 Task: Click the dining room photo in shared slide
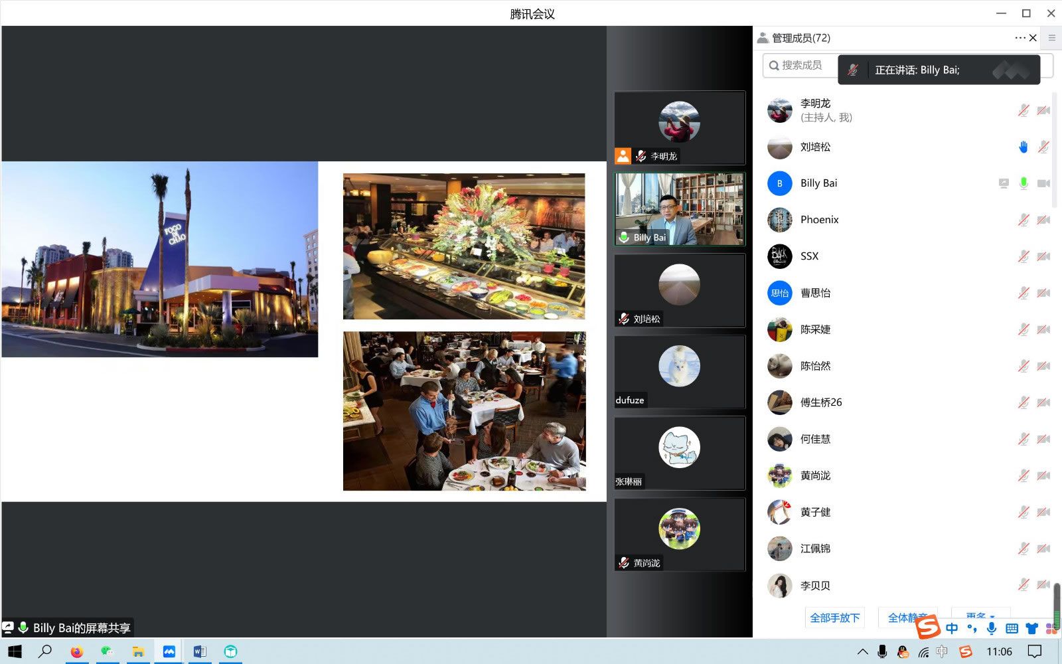coord(464,411)
